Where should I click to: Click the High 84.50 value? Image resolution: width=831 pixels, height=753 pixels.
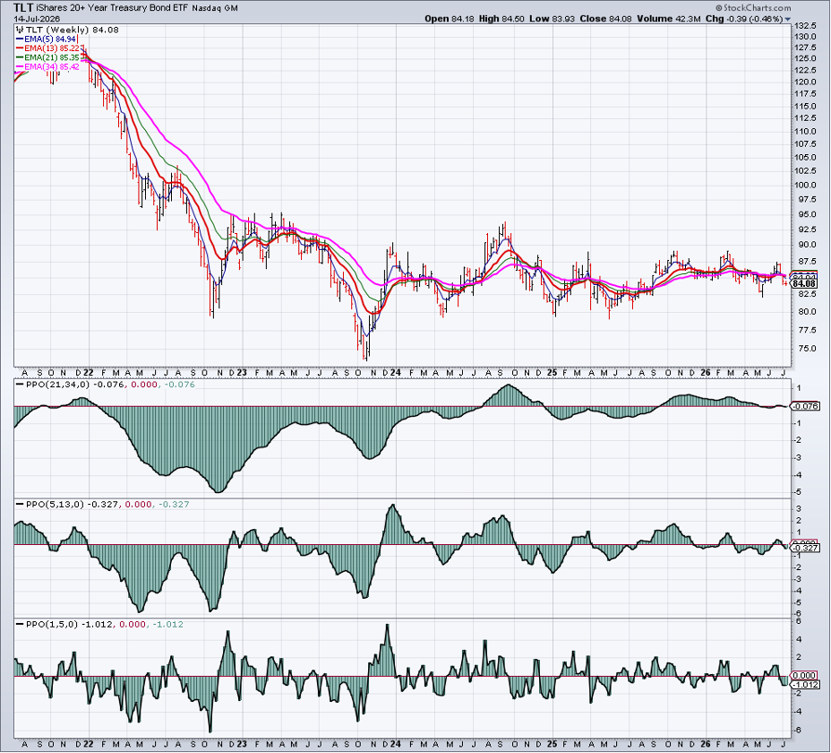tap(501, 19)
